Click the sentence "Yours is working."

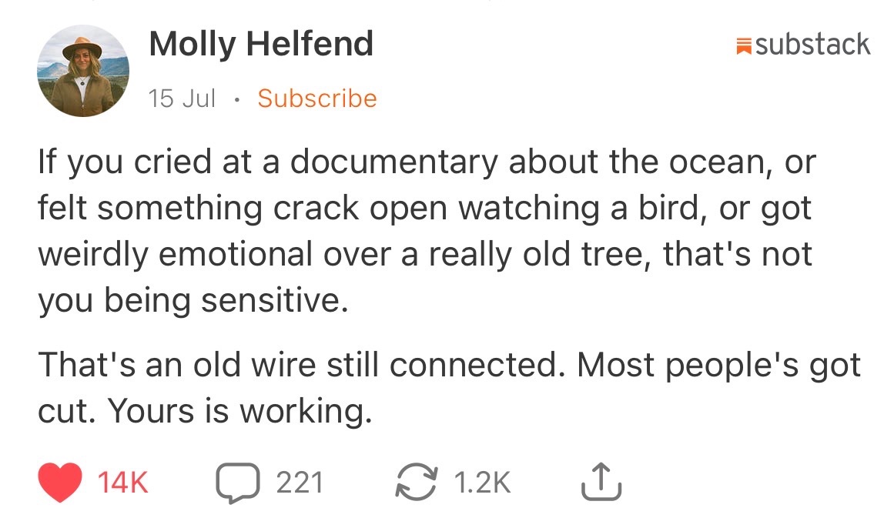[x=240, y=410]
